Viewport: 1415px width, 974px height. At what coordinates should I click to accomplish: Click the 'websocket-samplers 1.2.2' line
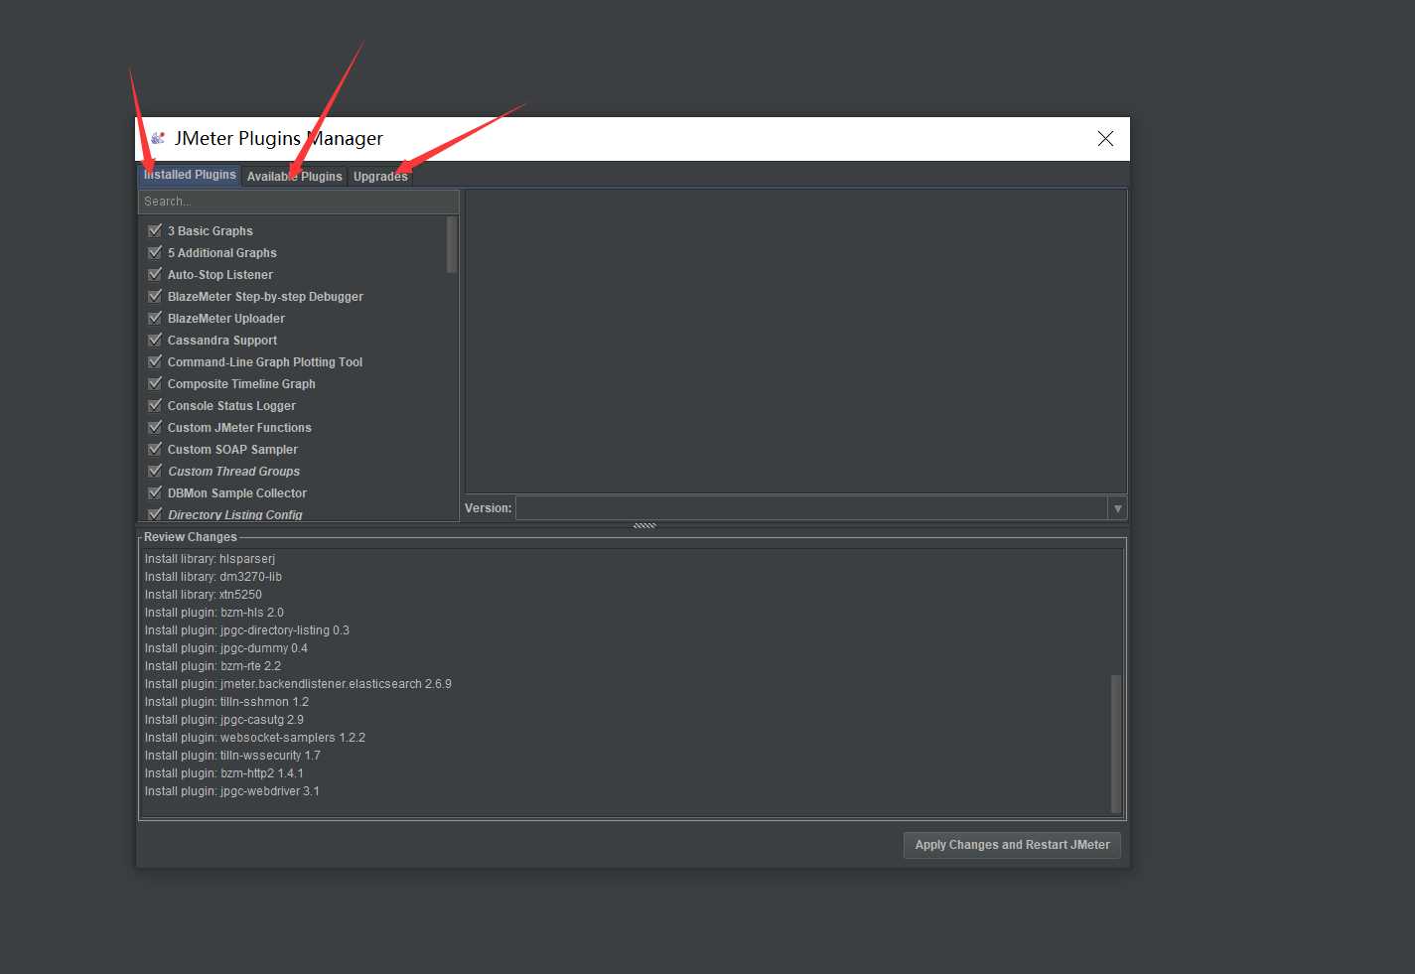click(x=255, y=738)
